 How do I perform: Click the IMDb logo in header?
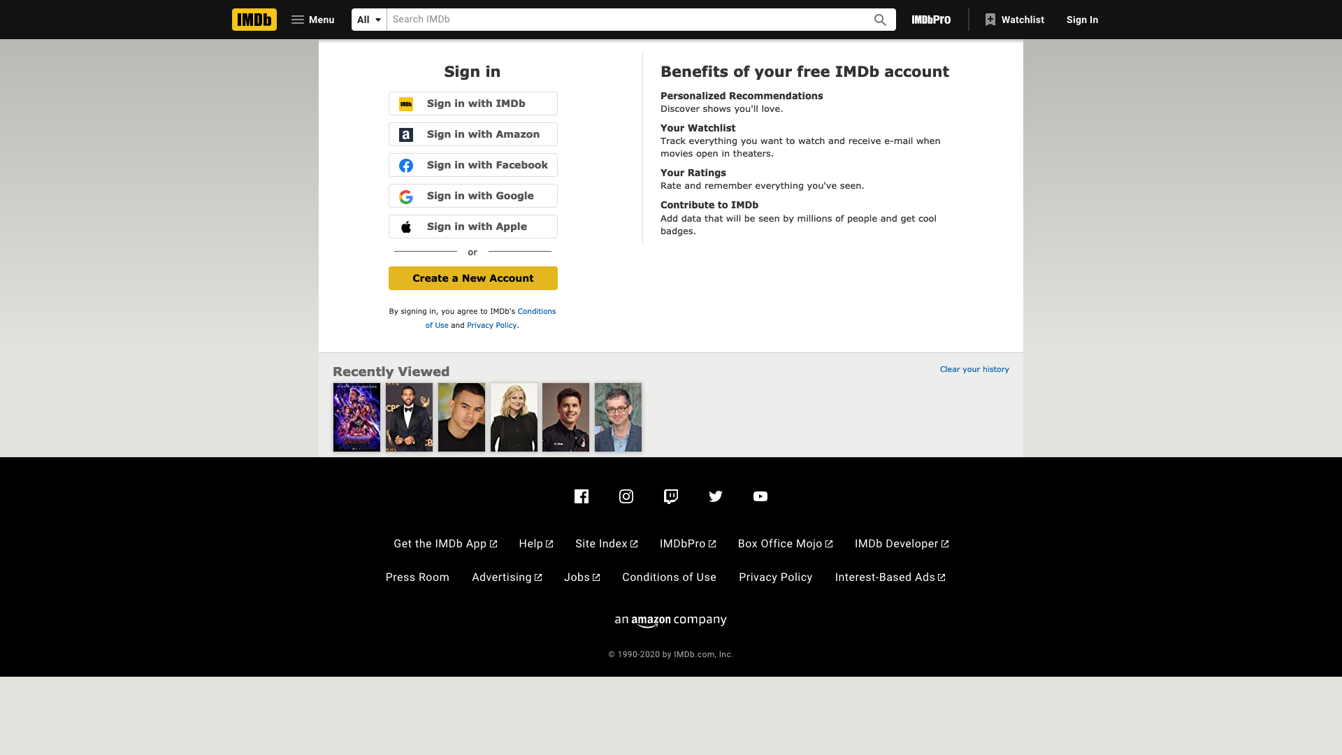coord(254,20)
